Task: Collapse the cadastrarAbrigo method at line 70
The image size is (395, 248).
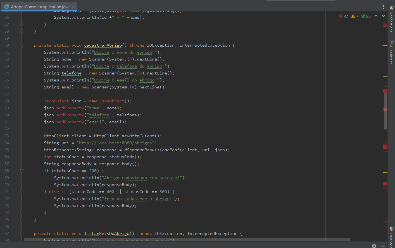Action: coord(22,45)
